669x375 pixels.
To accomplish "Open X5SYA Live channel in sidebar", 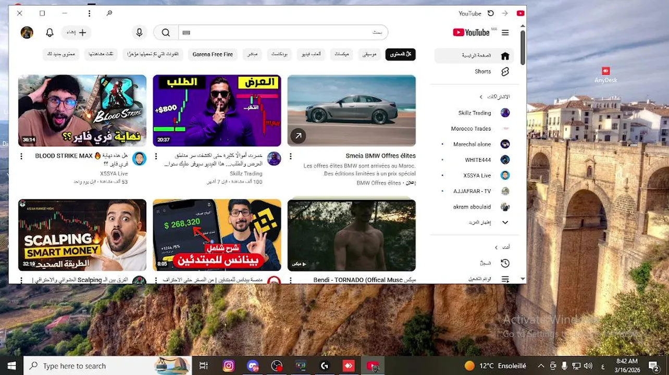I will pos(474,176).
